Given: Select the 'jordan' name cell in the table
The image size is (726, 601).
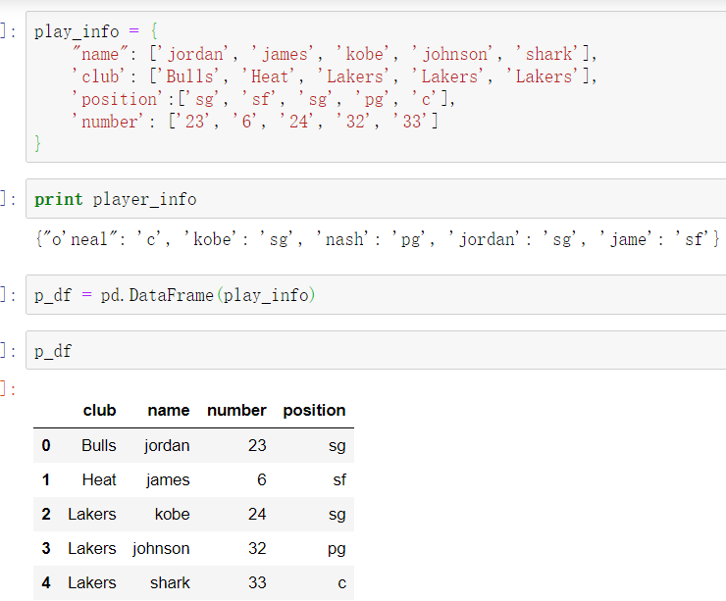Looking at the screenshot, I should point(167,445).
